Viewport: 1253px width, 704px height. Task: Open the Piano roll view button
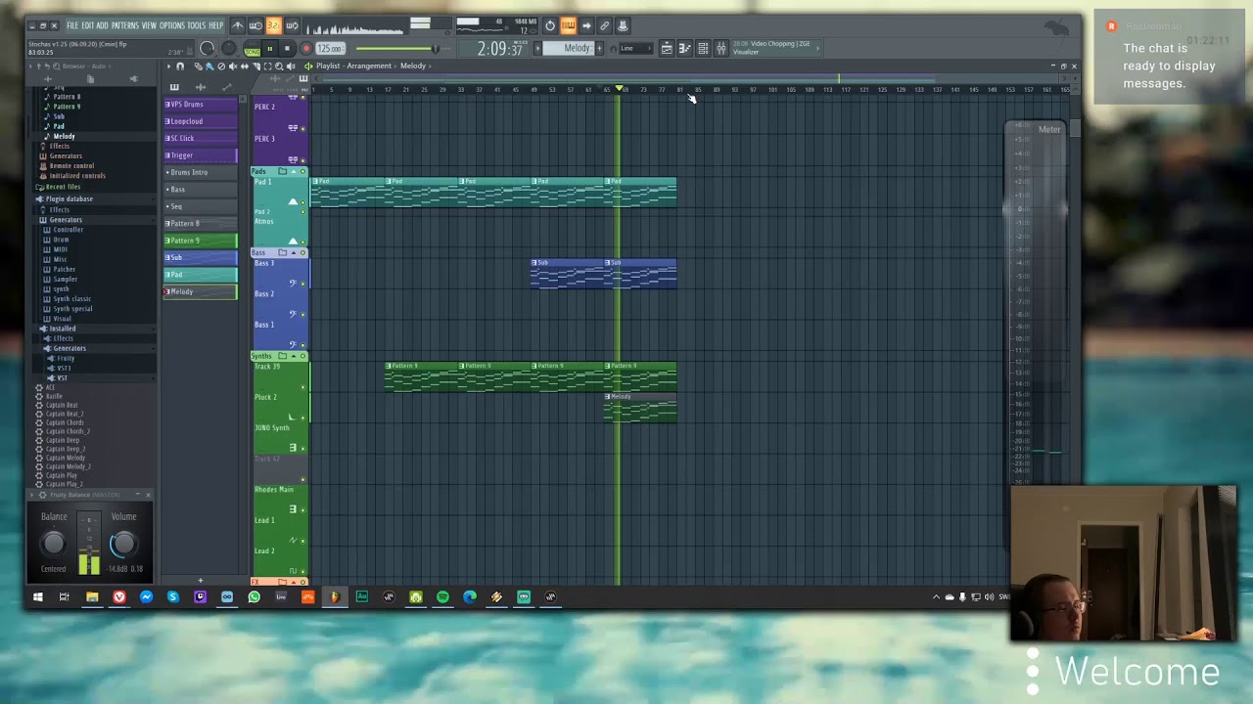685,49
